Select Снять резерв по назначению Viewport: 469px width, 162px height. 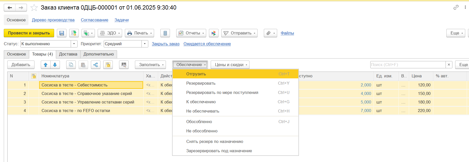tap(214, 142)
